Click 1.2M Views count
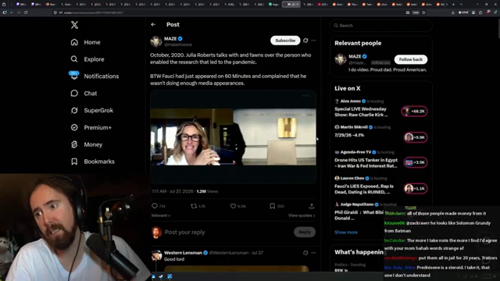The image size is (500, 281). point(207,191)
